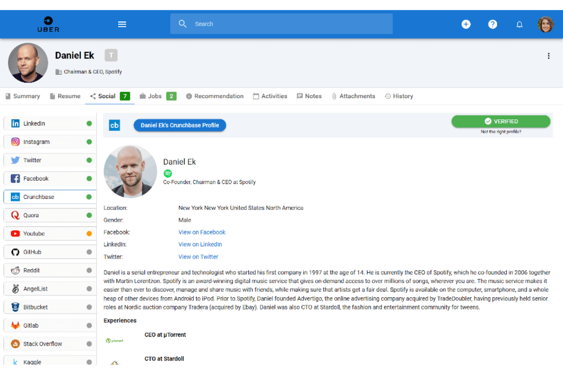Click the cb logo in profile banner

115,125
